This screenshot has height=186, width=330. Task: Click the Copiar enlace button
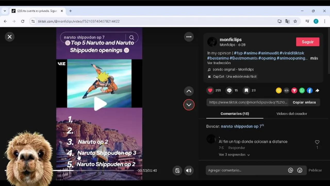click(304, 102)
